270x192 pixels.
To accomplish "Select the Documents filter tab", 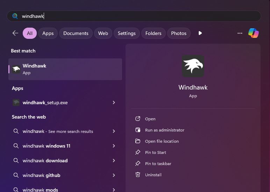I will (76, 33).
